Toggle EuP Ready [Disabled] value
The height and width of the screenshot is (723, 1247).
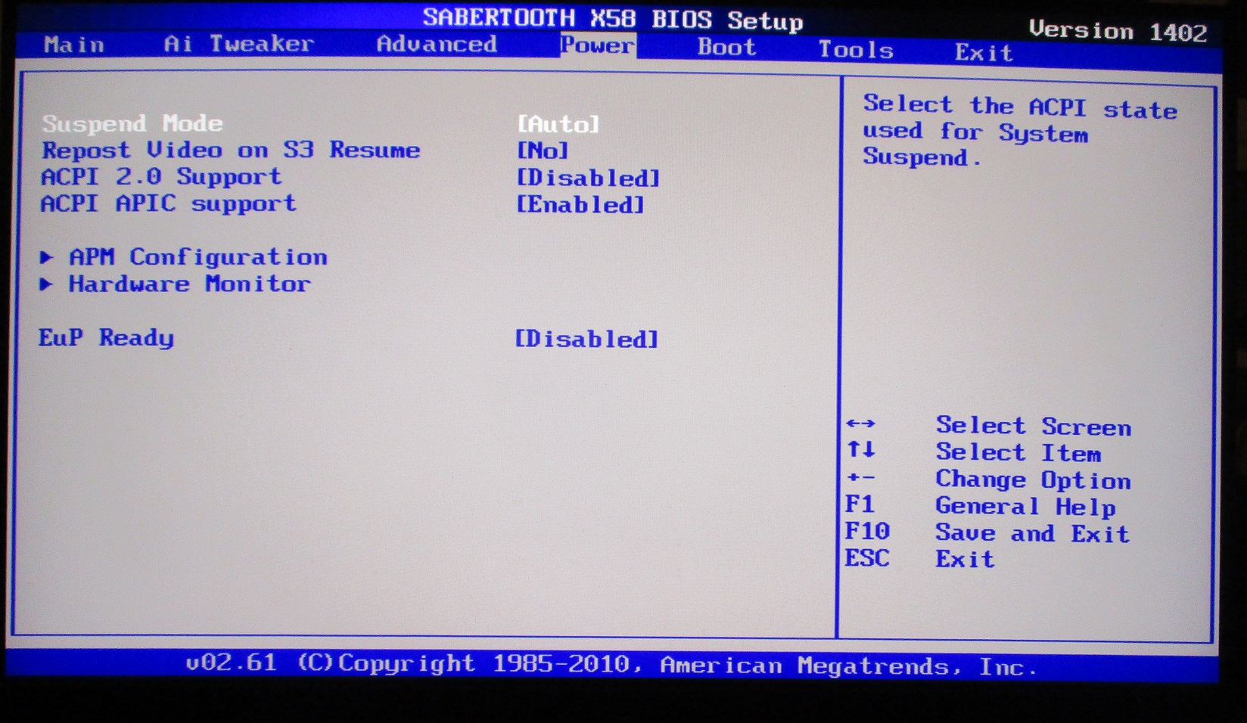[x=586, y=339]
